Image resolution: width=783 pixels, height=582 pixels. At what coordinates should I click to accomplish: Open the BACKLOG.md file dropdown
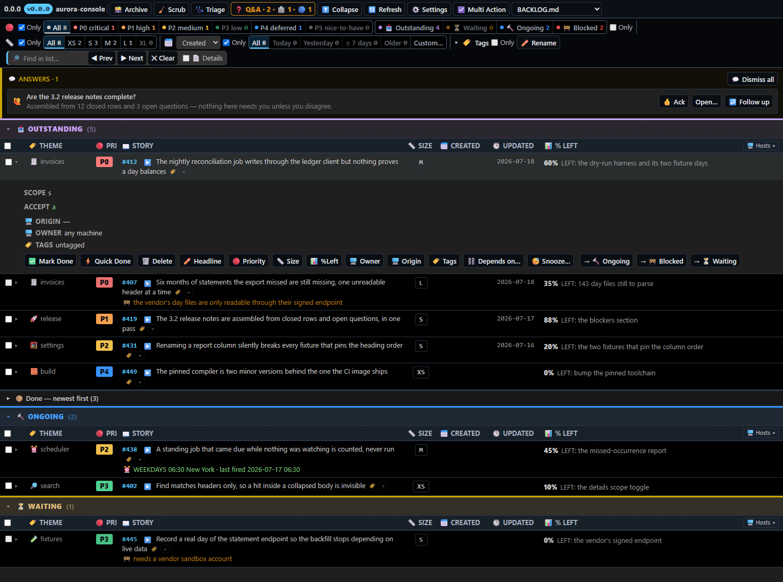(x=556, y=9)
